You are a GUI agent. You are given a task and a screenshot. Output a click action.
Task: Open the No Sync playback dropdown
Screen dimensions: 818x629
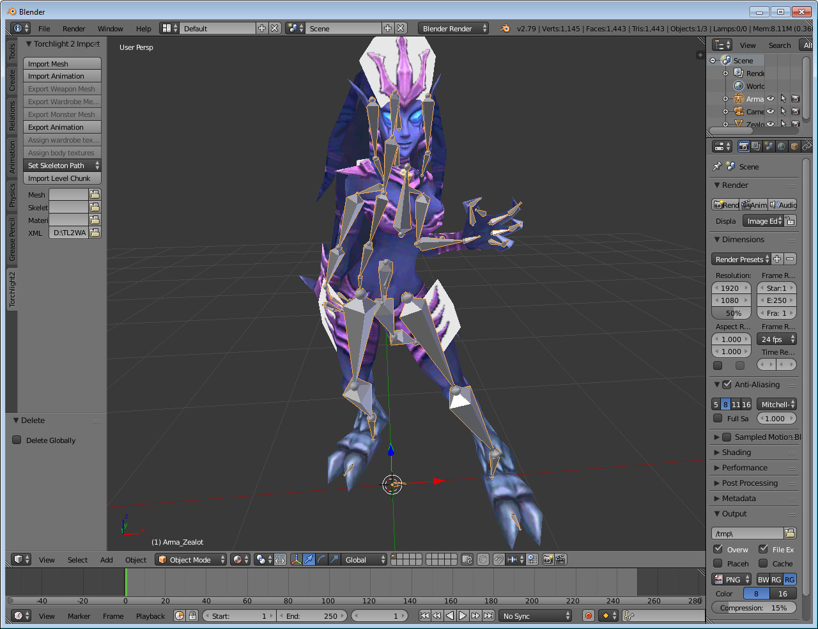pos(536,616)
